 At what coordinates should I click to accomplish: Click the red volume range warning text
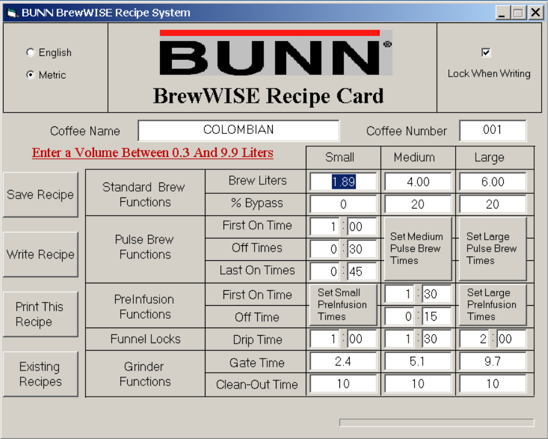(153, 153)
